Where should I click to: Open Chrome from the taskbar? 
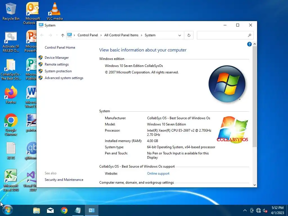pyautogui.click(x=64, y=210)
